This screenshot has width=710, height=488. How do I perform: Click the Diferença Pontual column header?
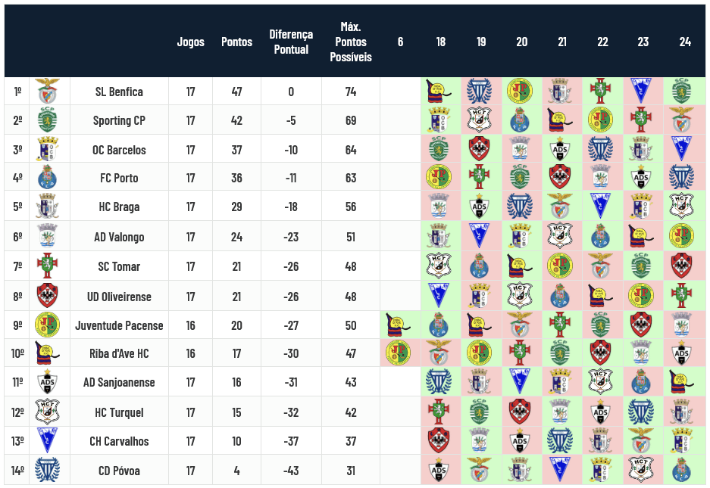pyautogui.click(x=291, y=42)
